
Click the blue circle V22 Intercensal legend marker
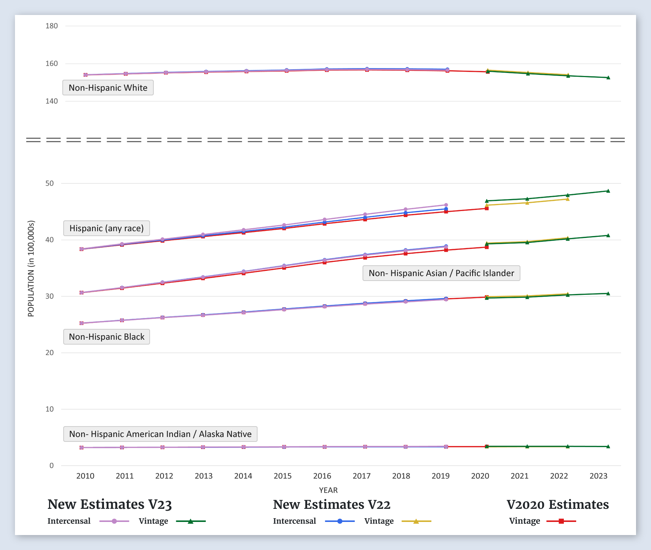[x=340, y=521]
